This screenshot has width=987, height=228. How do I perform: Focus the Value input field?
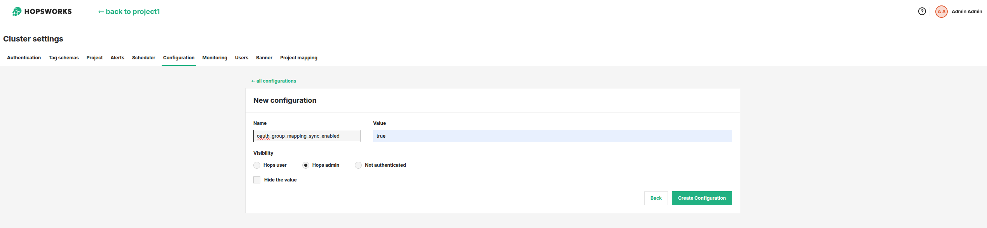(552, 136)
